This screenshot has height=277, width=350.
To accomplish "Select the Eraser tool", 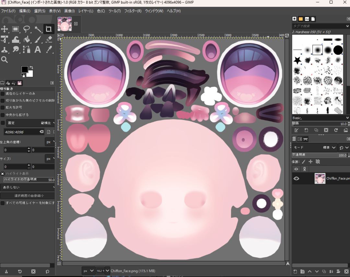I will (49, 39).
